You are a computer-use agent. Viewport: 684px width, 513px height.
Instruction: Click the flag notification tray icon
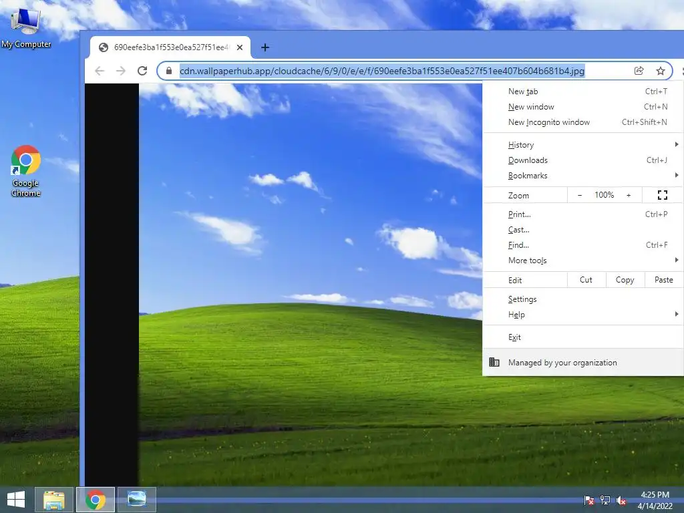589,500
